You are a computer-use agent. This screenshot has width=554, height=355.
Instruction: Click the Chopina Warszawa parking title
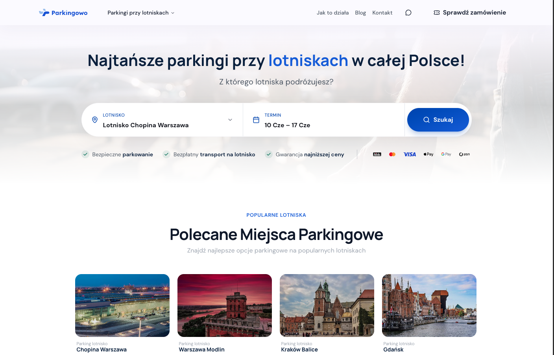(102, 350)
